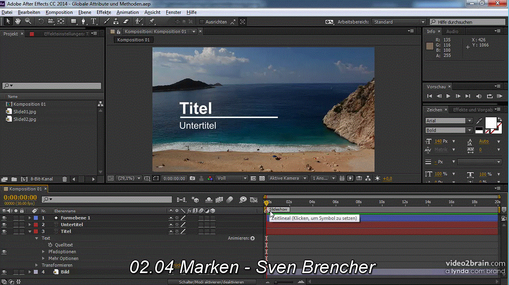Screen dimensions: 509x285
Task: Select the Zoom magnifier tool
Action: click(x=28, y=21)
